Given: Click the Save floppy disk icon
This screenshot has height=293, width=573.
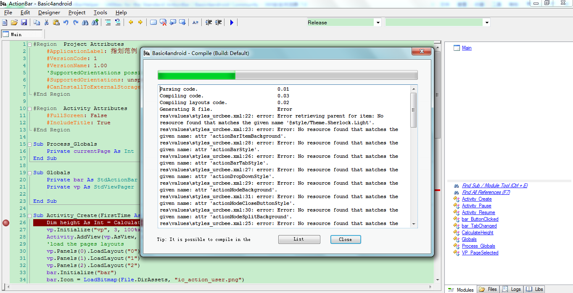Looking at the screenshot, I should click(x=24, y=22).
